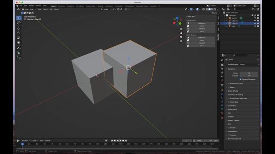The width and height of the screenshot is (275, 154).
Task: Switch perspective/orthographic grid icon in viewport
Action: click(181, 41)
